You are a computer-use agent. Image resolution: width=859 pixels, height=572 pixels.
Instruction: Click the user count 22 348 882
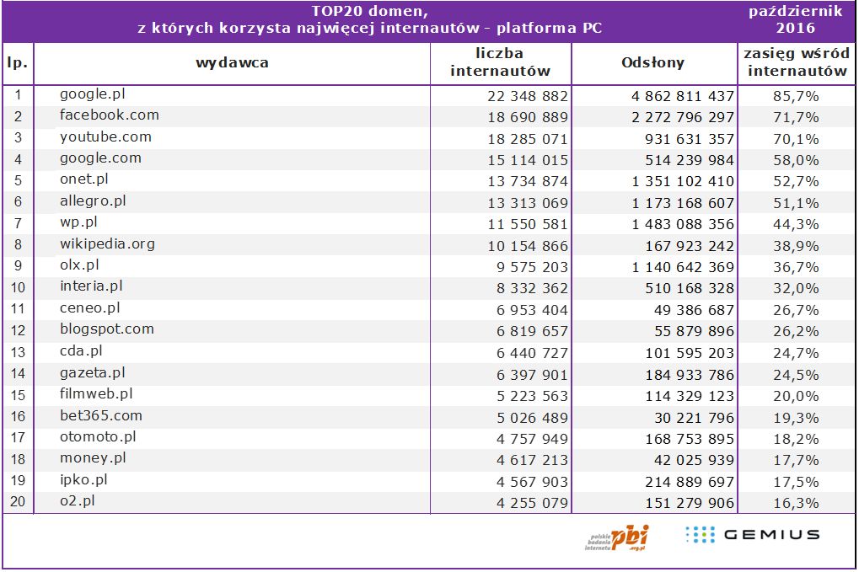coord(528,96)
